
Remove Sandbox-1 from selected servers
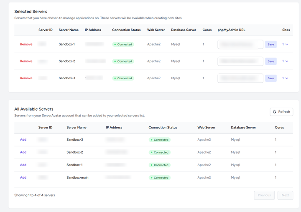[x=26, y=44]
